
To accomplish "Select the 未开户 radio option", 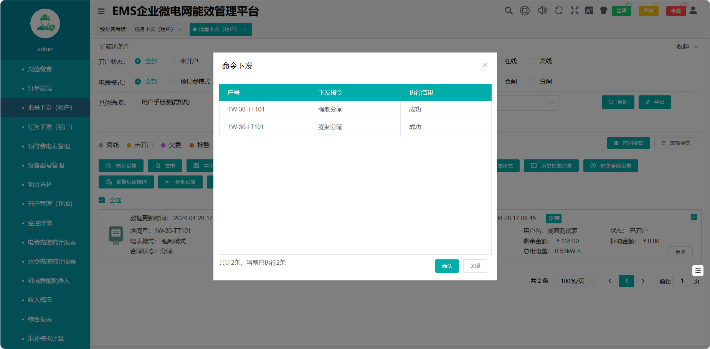I will click(173, 61).
